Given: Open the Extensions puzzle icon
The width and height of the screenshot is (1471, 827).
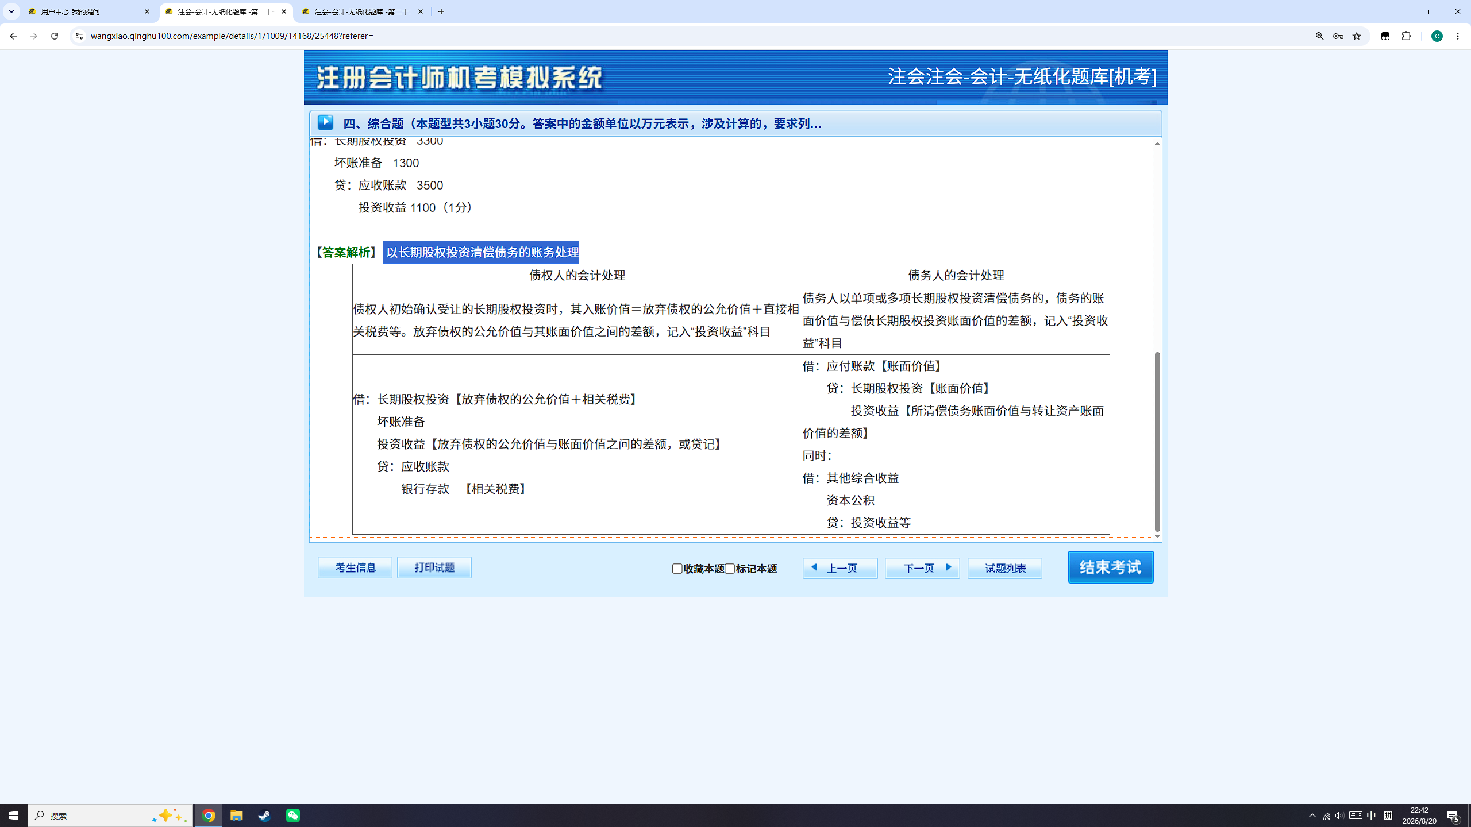Looking at the screenshot, I should [1406, 36].
